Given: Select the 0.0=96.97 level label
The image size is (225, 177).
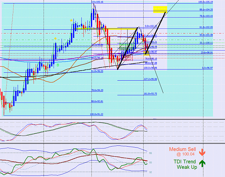Looking at the screenshot, I should pyautogui.click(x=207, y=68).
